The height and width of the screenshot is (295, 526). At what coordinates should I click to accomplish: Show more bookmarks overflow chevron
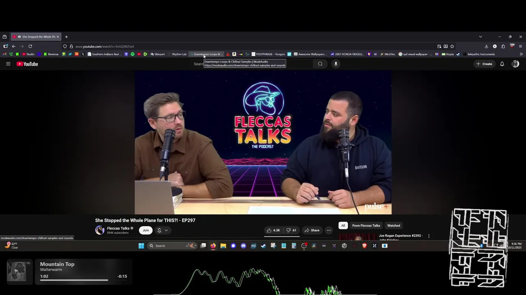point(521,54)
